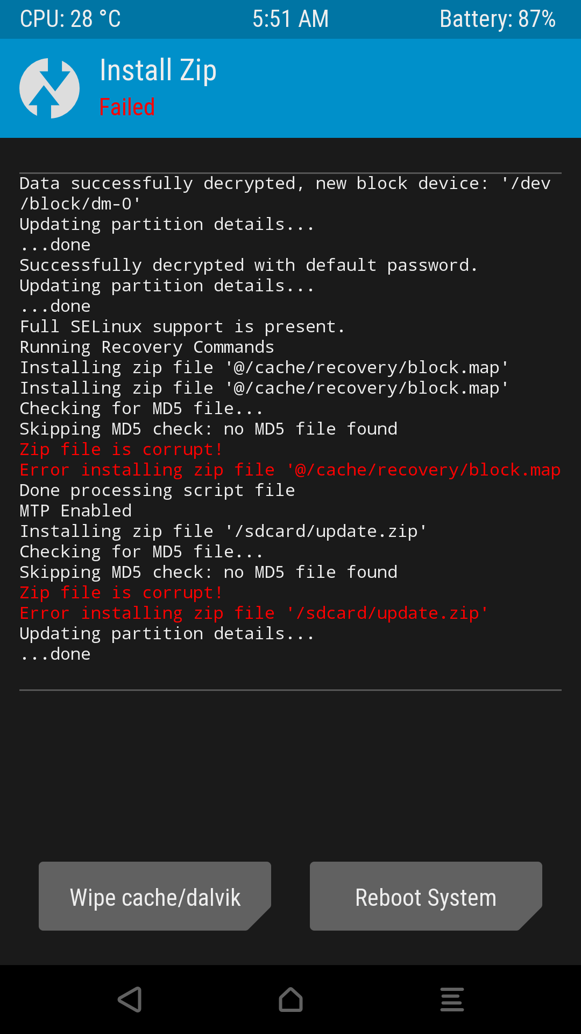Tap the TWRP logo icon
Image resolution: width=581 pixels, height=1034 pixels.
pyautogui.click(x=49, y=88)
